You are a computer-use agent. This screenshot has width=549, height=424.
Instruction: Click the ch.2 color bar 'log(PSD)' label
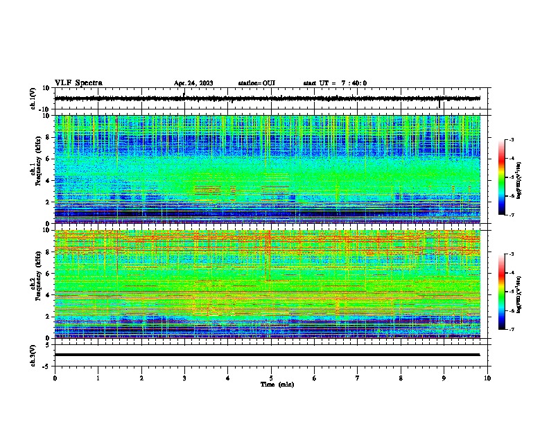click(519, 294)
